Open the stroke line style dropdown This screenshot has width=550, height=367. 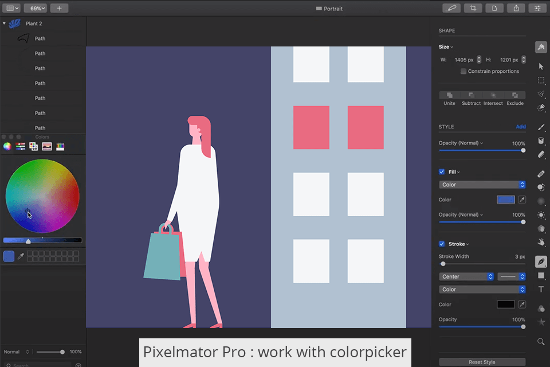tap(512, 276)
